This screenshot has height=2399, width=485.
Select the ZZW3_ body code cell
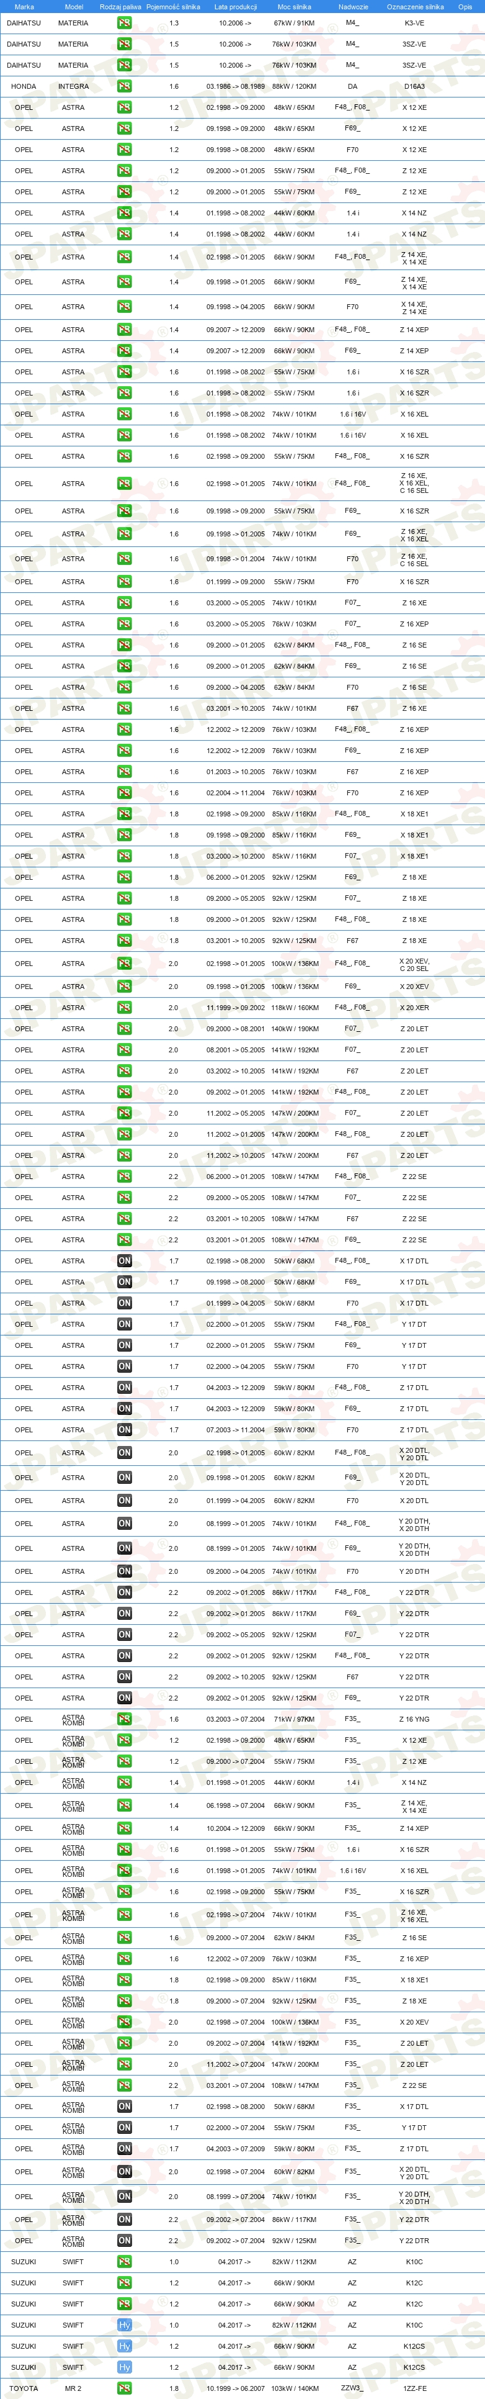(352, 2388)
